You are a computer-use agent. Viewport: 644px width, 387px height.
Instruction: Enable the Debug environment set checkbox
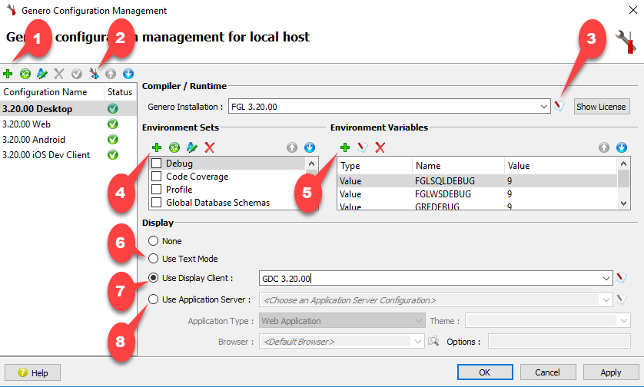(x=157, y=164)
